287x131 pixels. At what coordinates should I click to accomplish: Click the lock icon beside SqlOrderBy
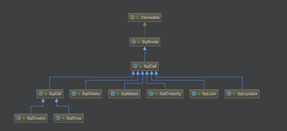point(156,94)
